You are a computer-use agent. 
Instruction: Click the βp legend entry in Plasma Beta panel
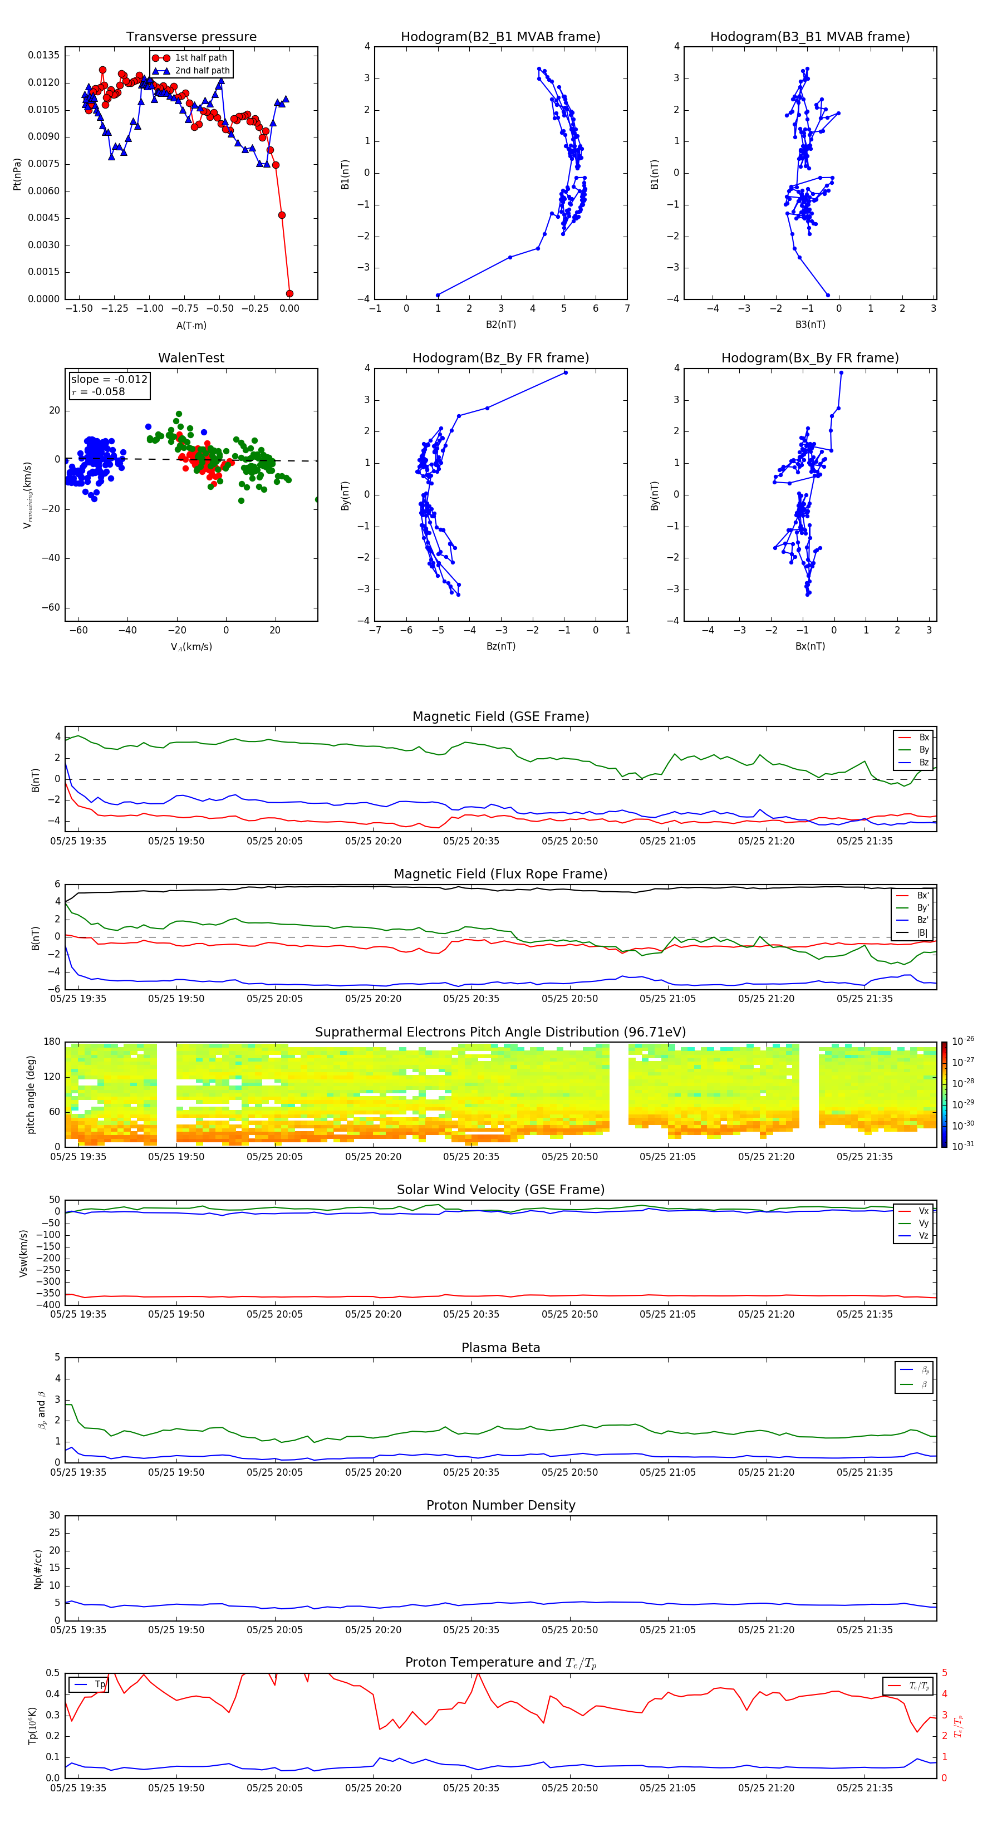click(914, 1370)
